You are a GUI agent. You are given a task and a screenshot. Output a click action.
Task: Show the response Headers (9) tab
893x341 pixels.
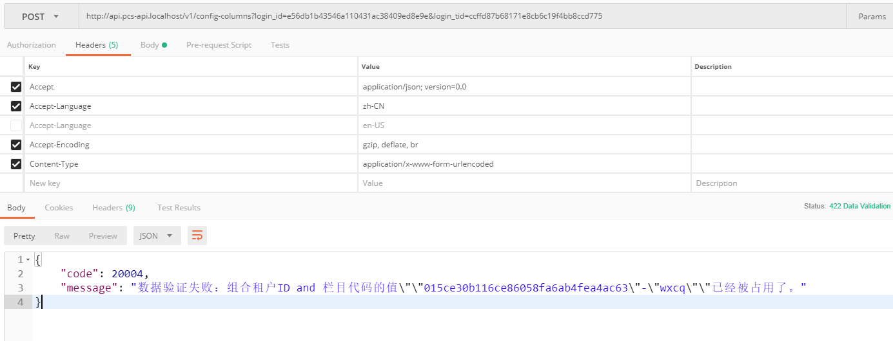[x=113, y=208]
